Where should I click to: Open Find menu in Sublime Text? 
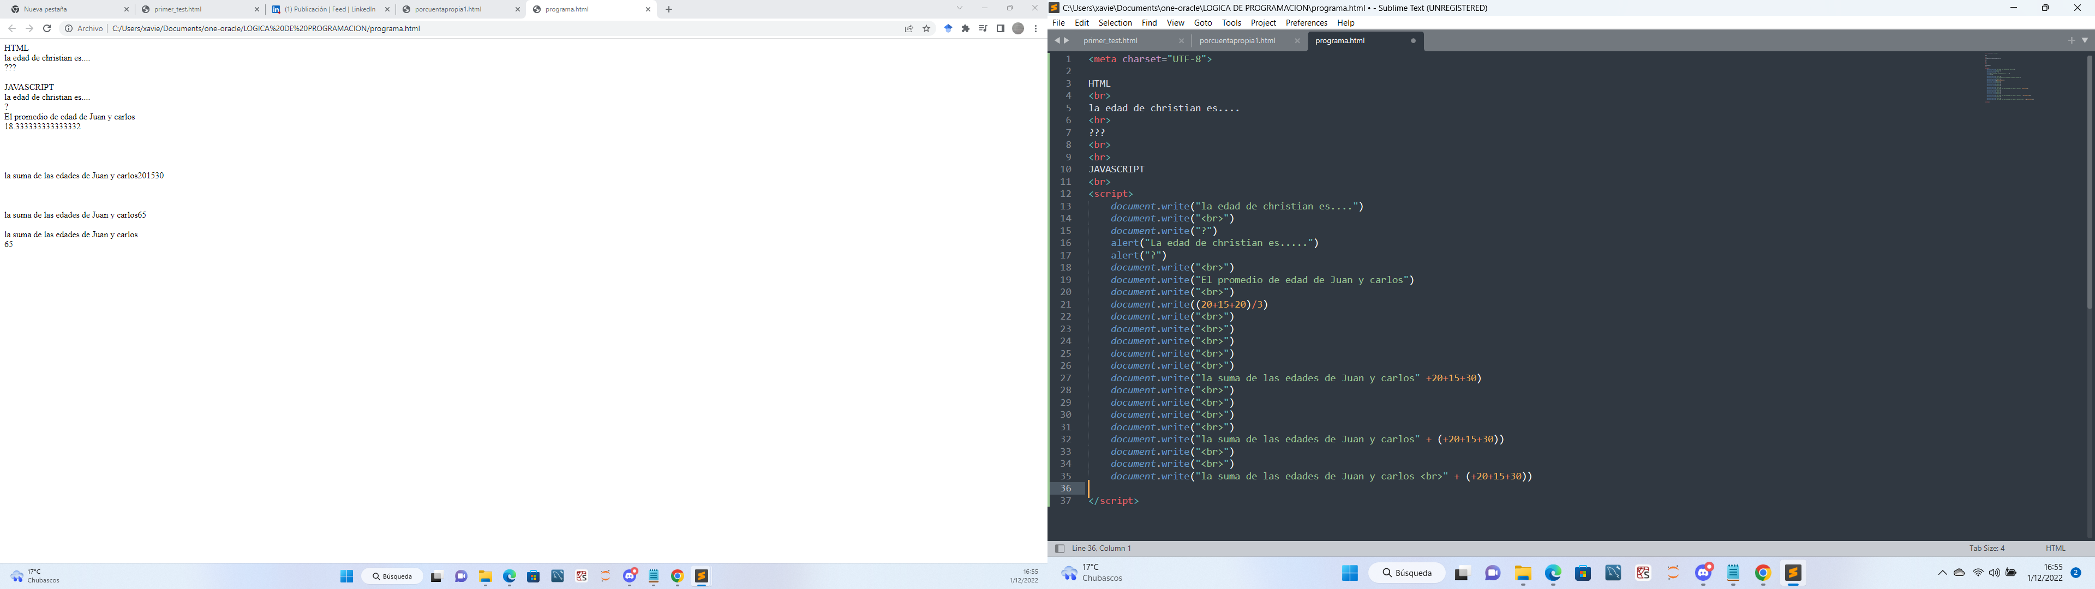coord(1149,23)
